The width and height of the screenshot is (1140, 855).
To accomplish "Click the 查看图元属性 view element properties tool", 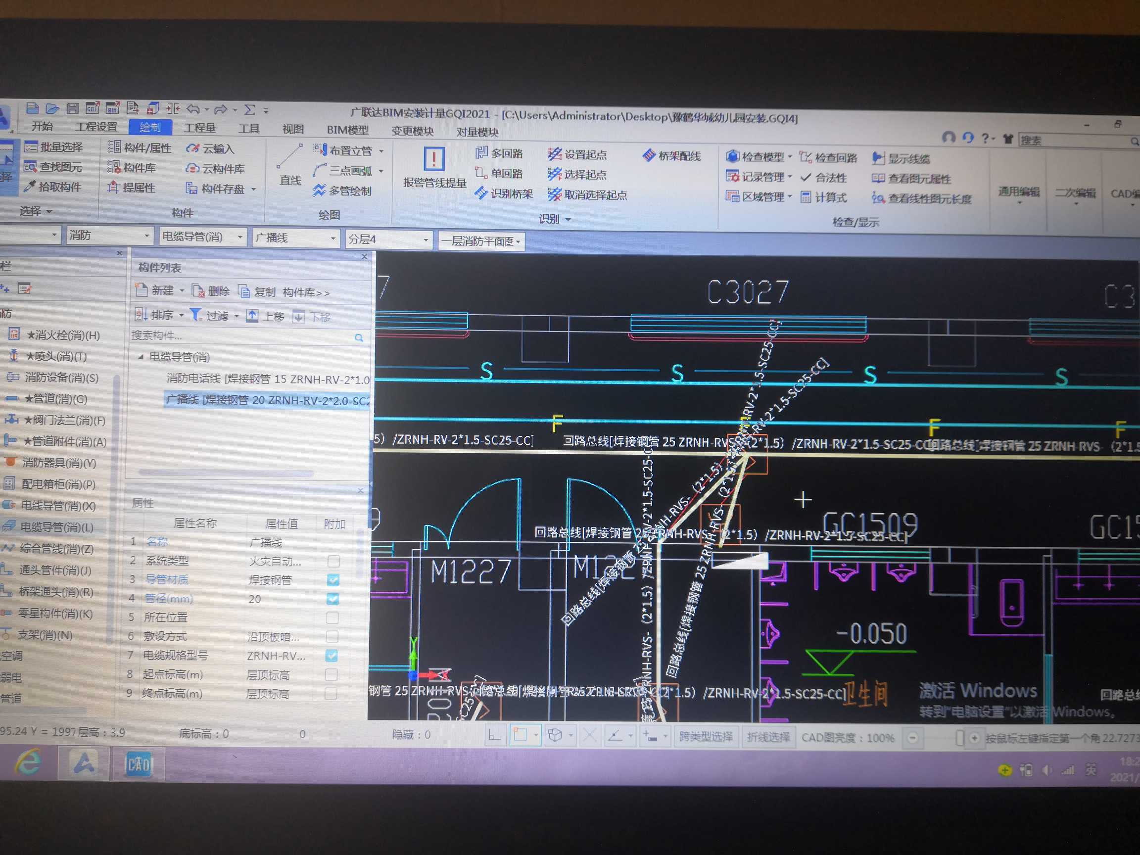I will (x=911, y=179).
